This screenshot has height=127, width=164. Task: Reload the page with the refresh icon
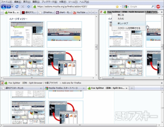[x=17, y=7]
